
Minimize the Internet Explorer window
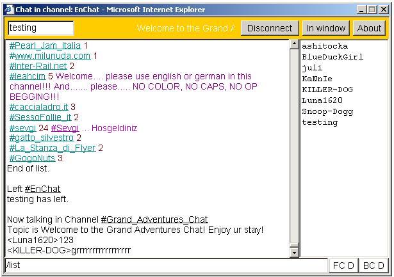[361, 10]
